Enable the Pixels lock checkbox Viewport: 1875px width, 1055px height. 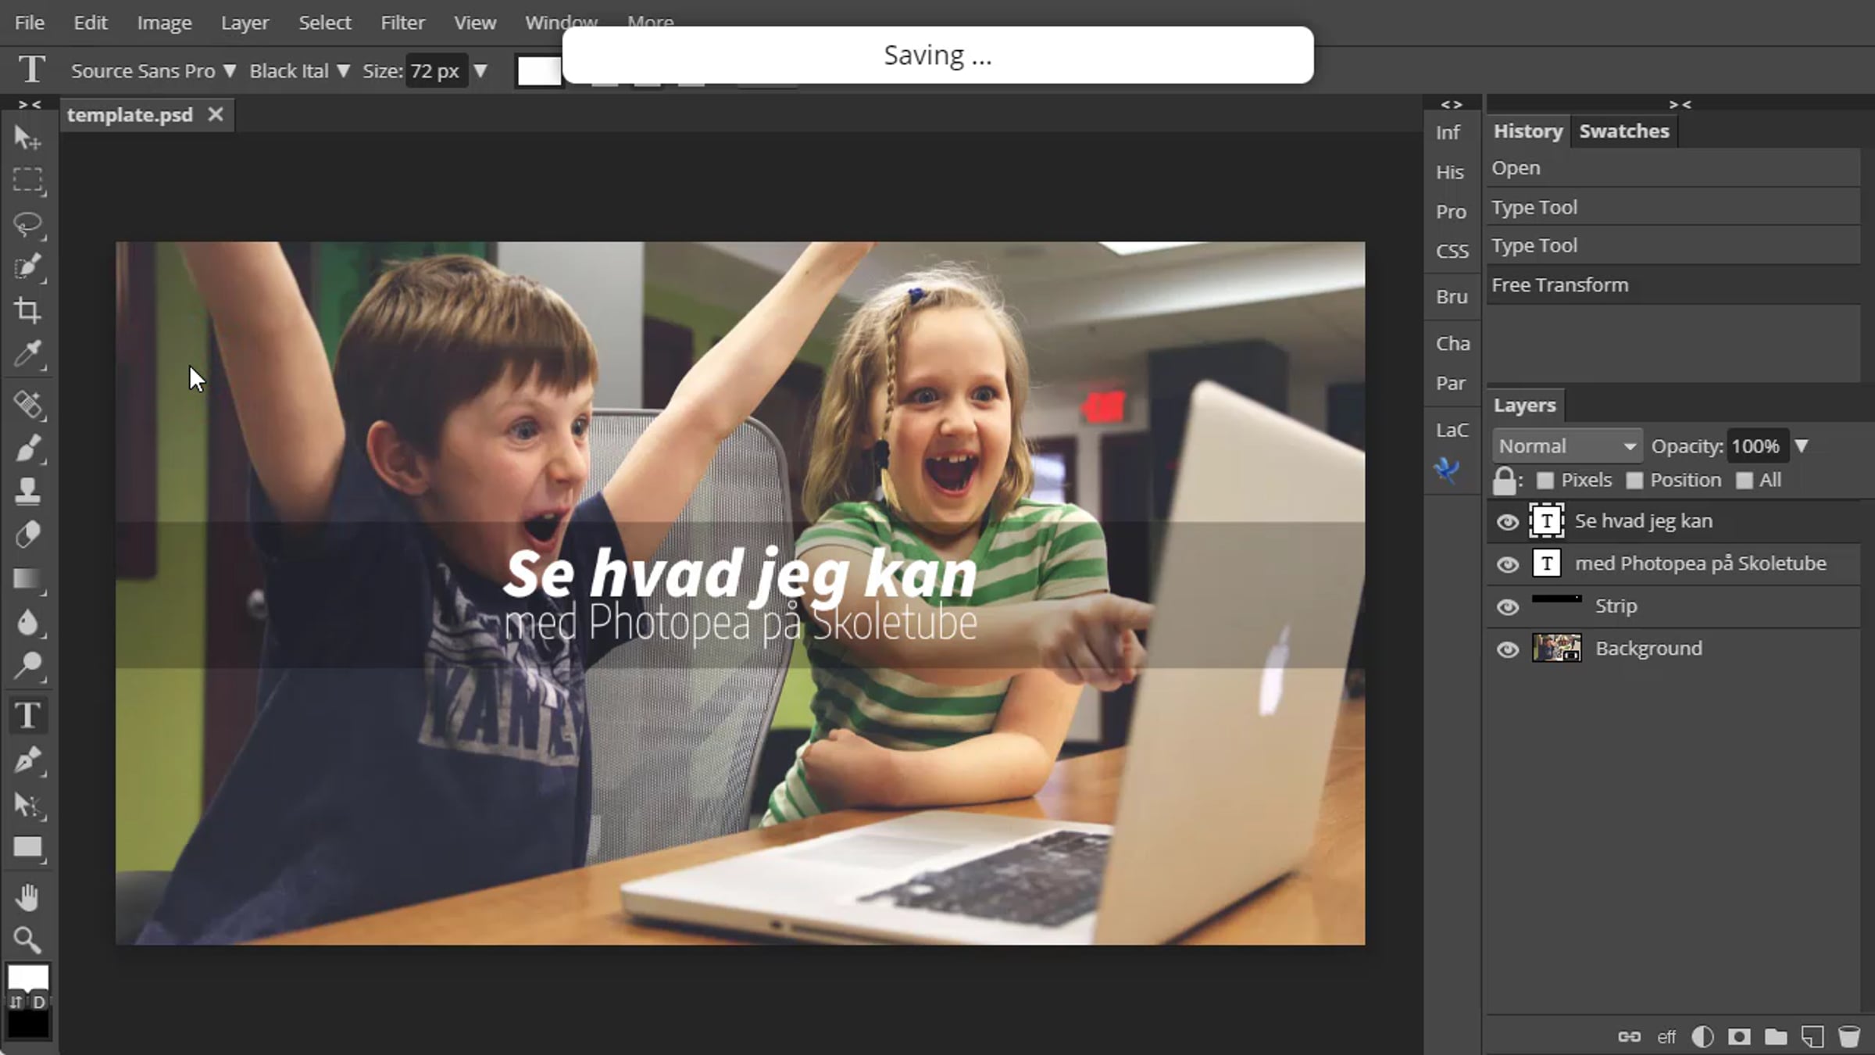click(x=1545, y=481)
